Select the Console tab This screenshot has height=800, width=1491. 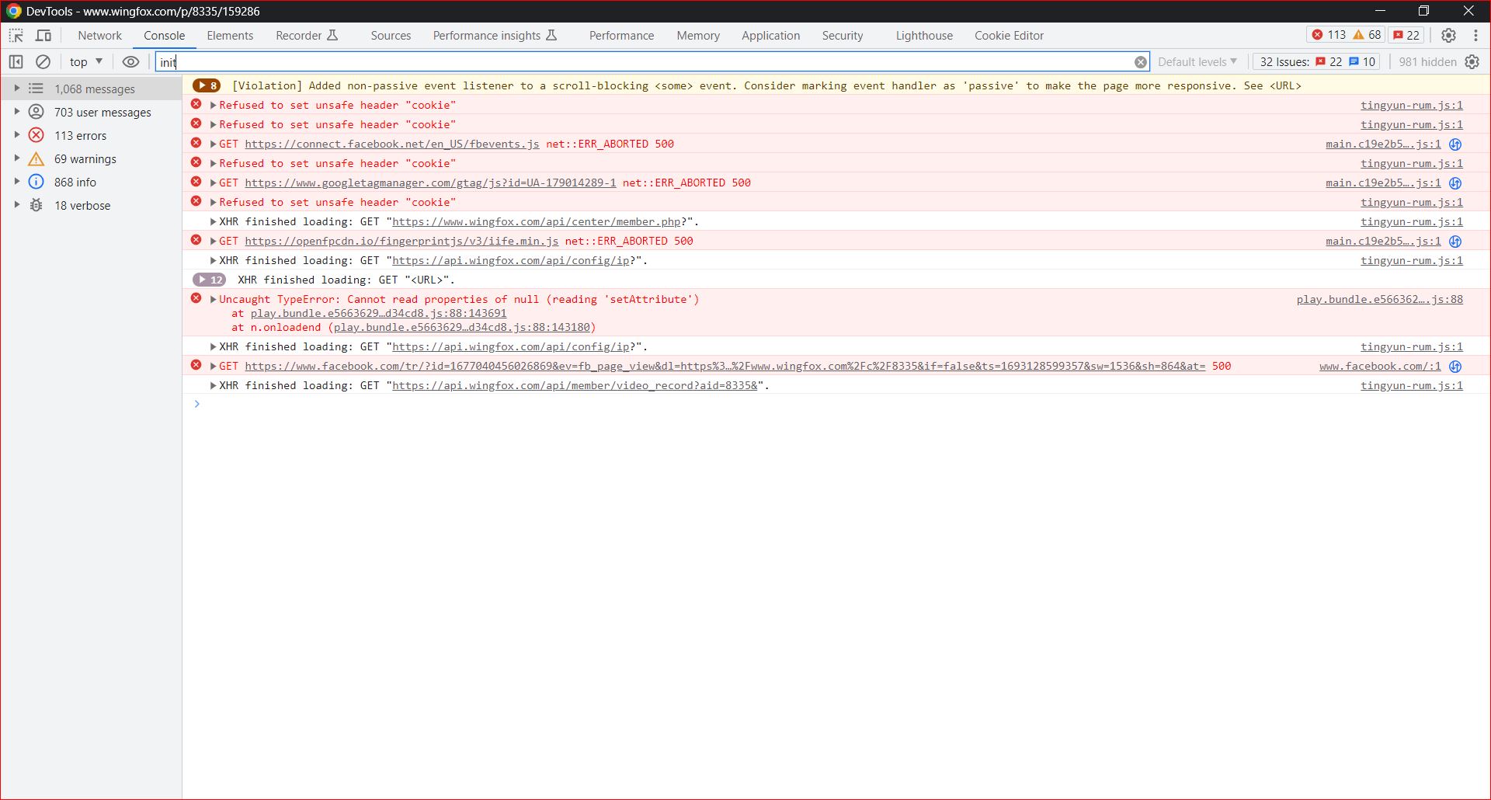coord(164,36)
